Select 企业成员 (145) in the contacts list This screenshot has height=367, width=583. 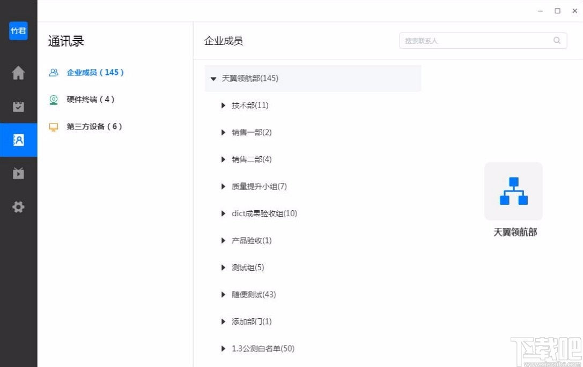pos(95,72)
